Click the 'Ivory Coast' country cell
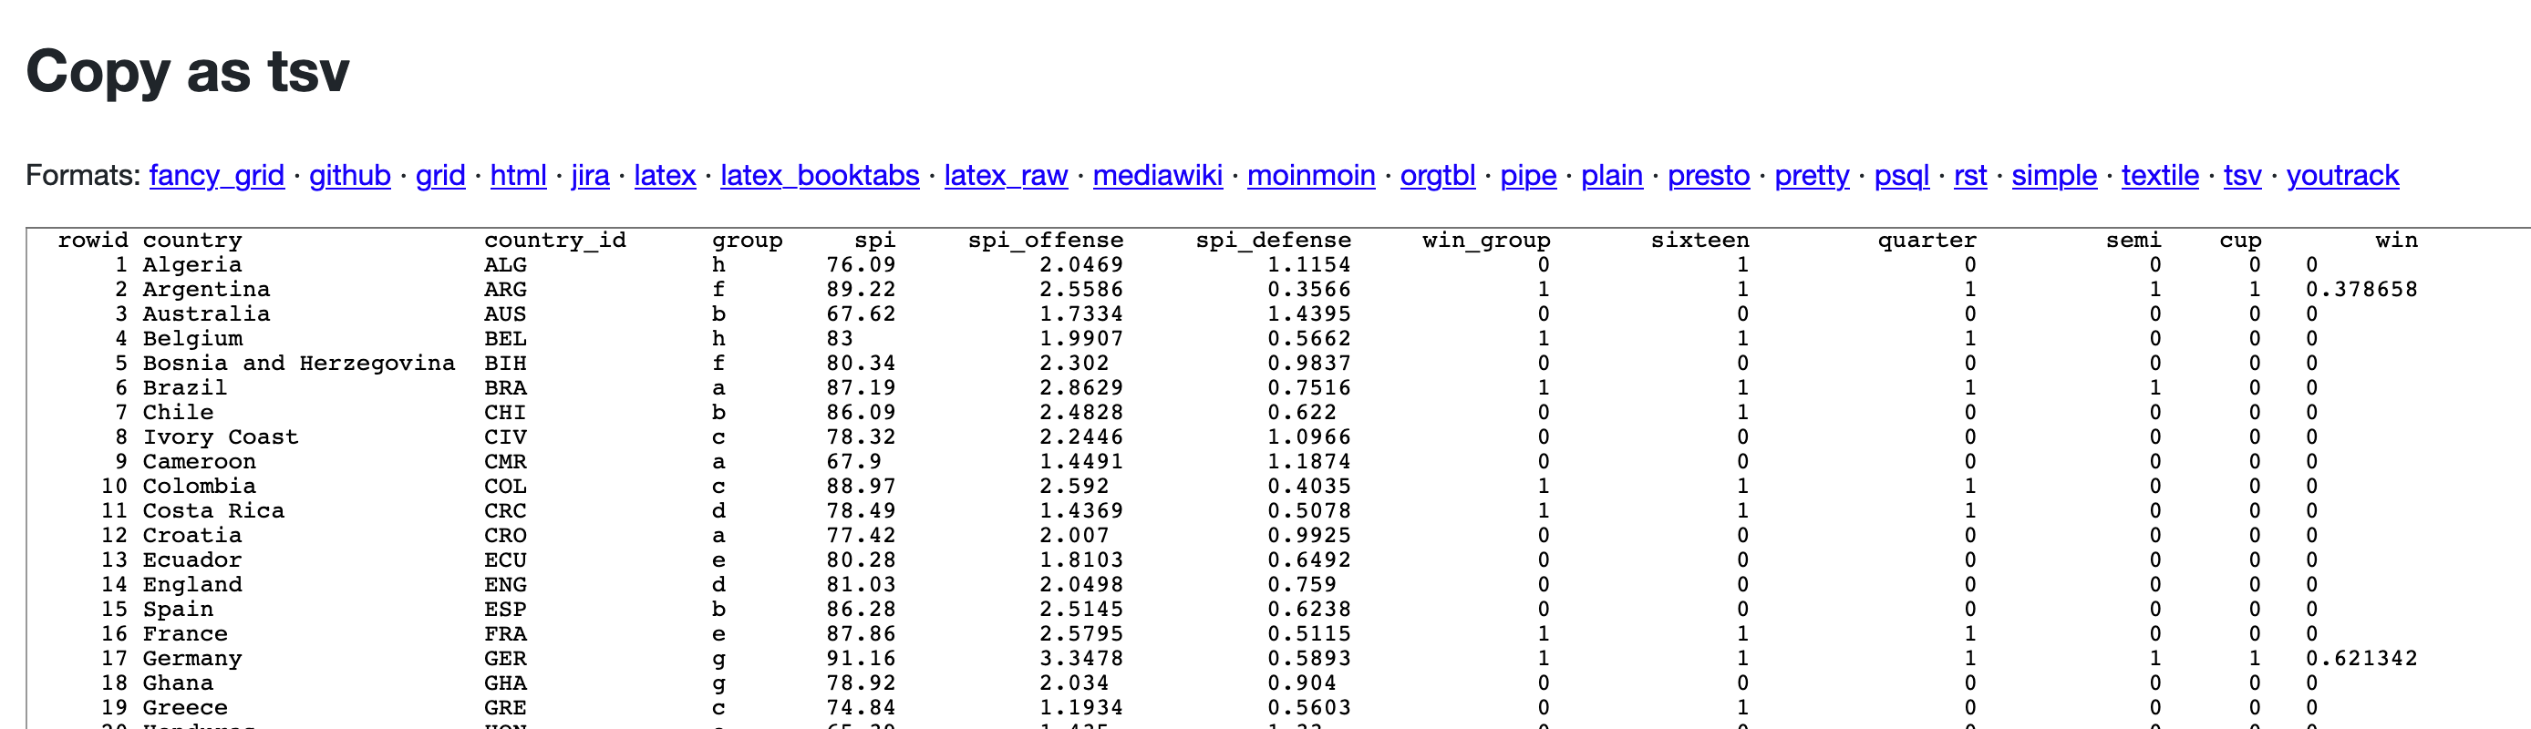This screenshot has width=2531, height=729. (221, 436)
